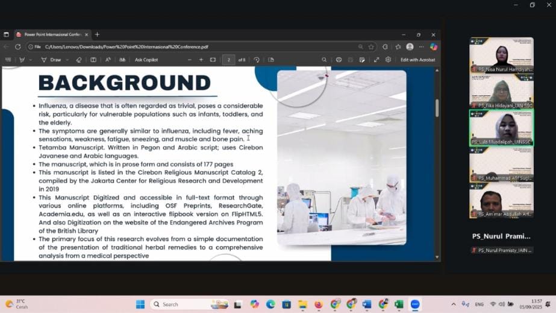Open Edge Settings and more menu
Viewport: 556px width, 313px height.
click(x=421, y=46)
